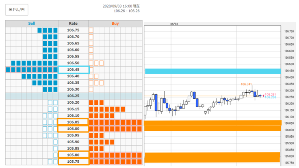The image size is (299, 168).
Task: Click the 106.15 rate cell
Action: click(x=73, y=109)
